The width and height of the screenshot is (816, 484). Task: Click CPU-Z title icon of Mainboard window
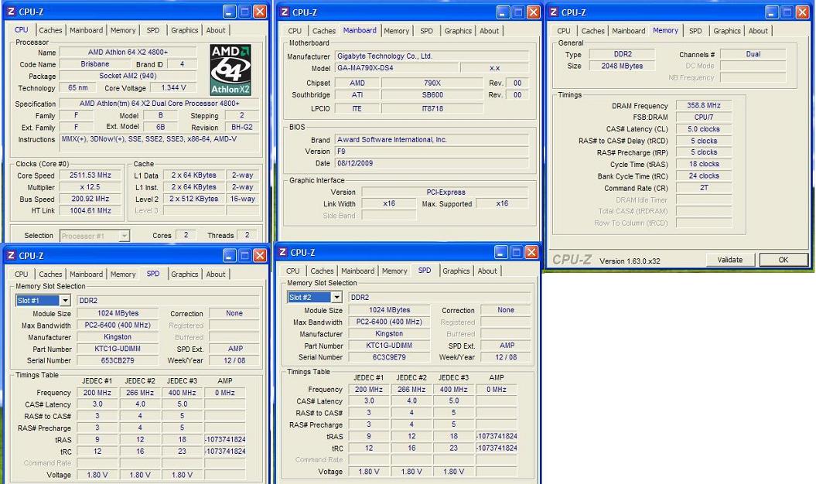284,12
